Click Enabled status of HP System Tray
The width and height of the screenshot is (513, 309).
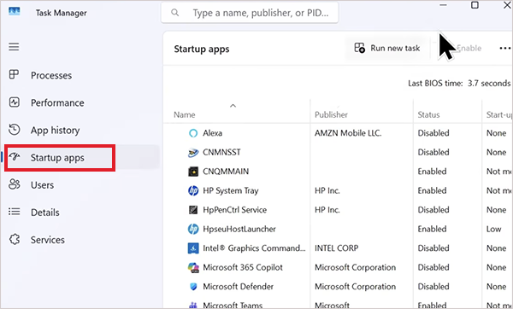pyautogui.click(x=432, y=190)
